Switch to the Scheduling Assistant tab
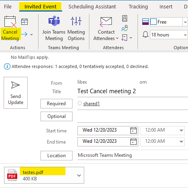Image resolution: width=188 pixels, height=188 pixels. coord(92,6)
